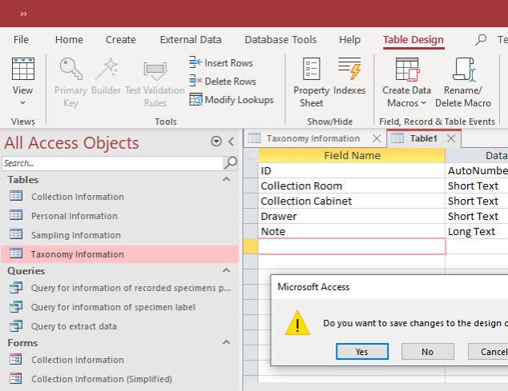Click Test Validation Rules icon
508x391 pixels.
point(155,70)
